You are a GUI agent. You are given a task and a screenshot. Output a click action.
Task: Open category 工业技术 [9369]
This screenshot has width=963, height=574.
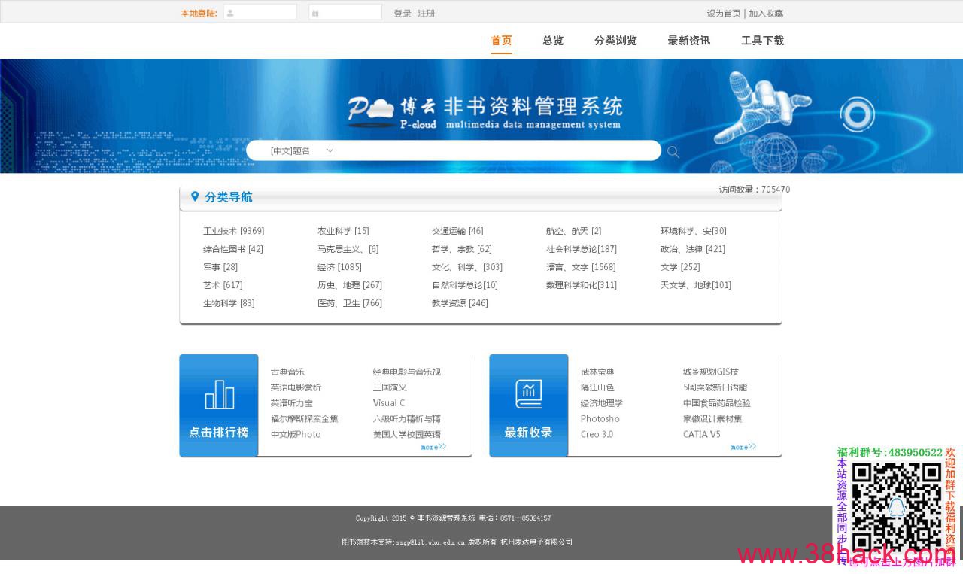coord(233,231)
